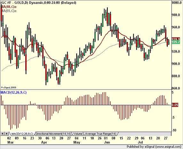Click the May month label on time axis
Image resolution: width=183 pixels, height=149 pixels.
pos(77,142)
